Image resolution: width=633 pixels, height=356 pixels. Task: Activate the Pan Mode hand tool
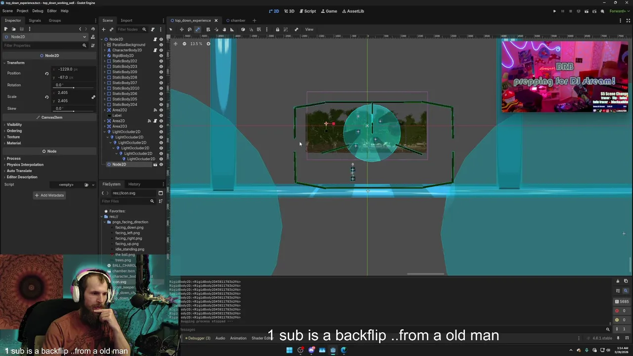(x=224, y=29)
